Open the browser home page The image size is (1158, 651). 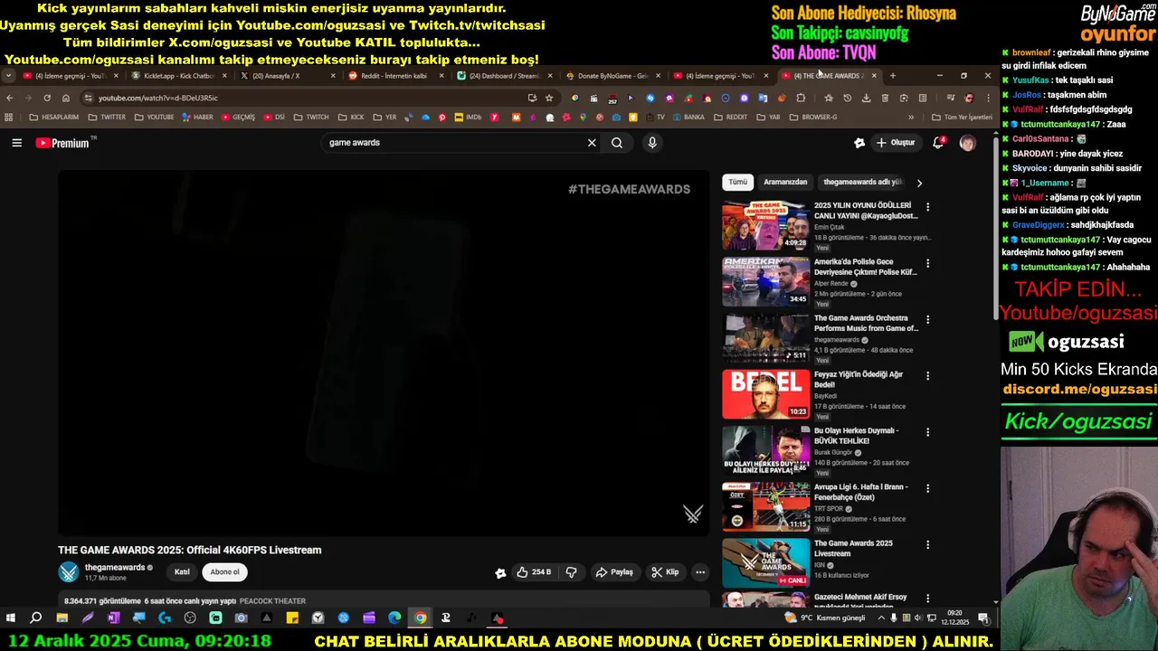tap(66, 98)
